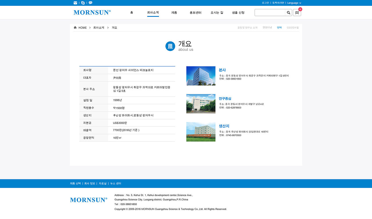
Task: Click the founding year 1998년
Action: click(117, 100)
